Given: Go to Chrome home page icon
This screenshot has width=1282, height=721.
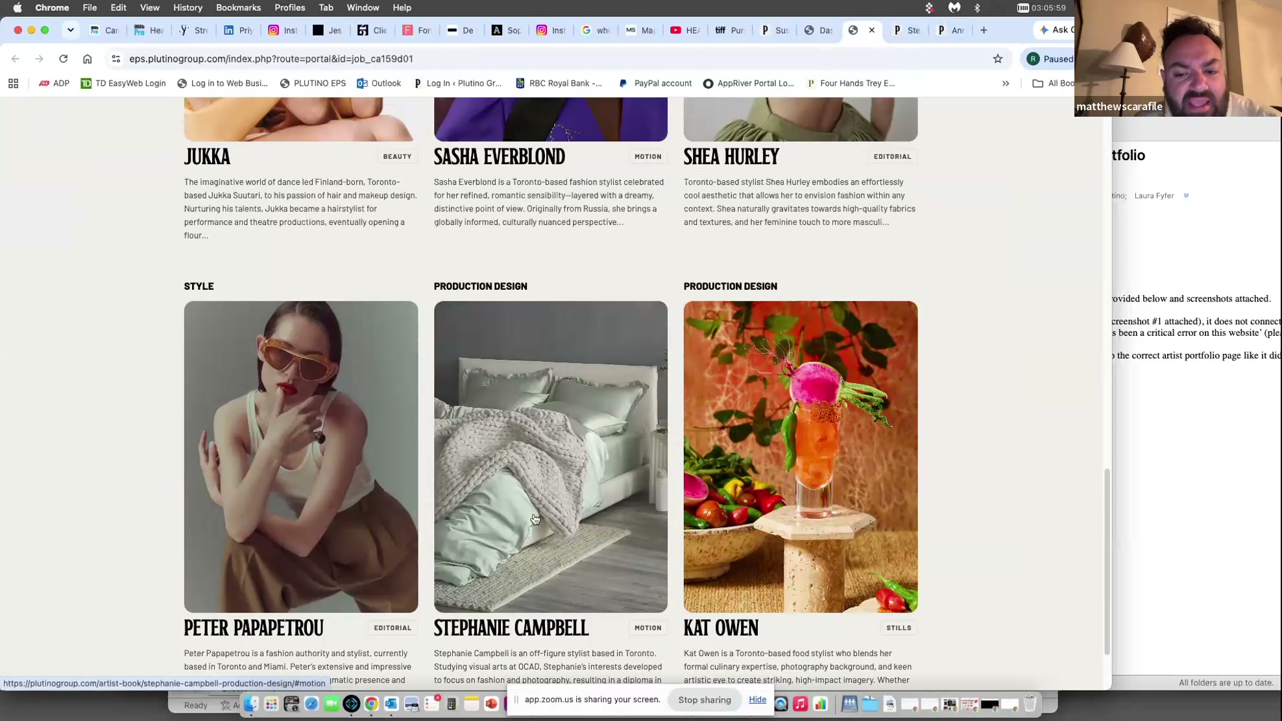Looking at the screenshot, I should (x=87, y=58).
